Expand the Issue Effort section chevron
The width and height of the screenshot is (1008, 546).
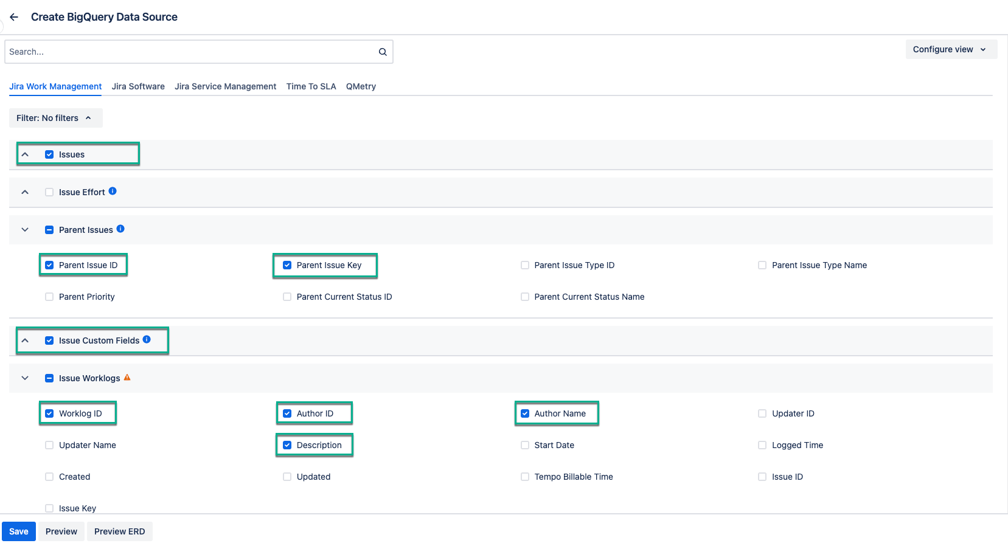tap(25, 192)
